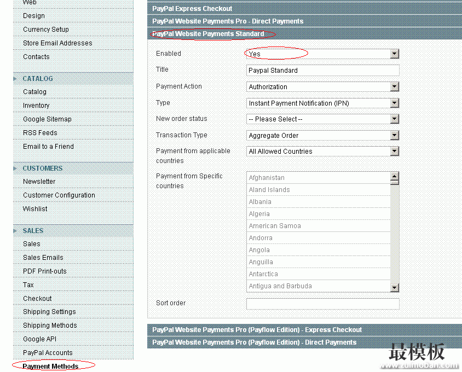The width and height of the screenshot is (462, 372).
Task: Expand PayPal Express Checkout section
Action: tap(304, 9)
